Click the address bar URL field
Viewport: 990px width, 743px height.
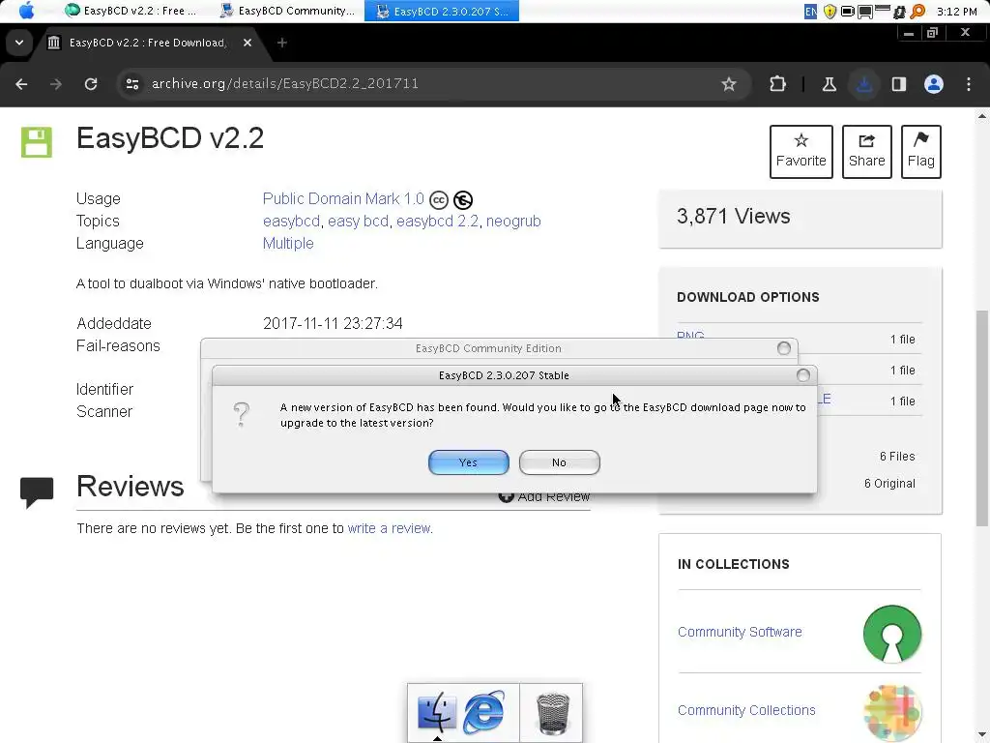(x=429, y=83)
